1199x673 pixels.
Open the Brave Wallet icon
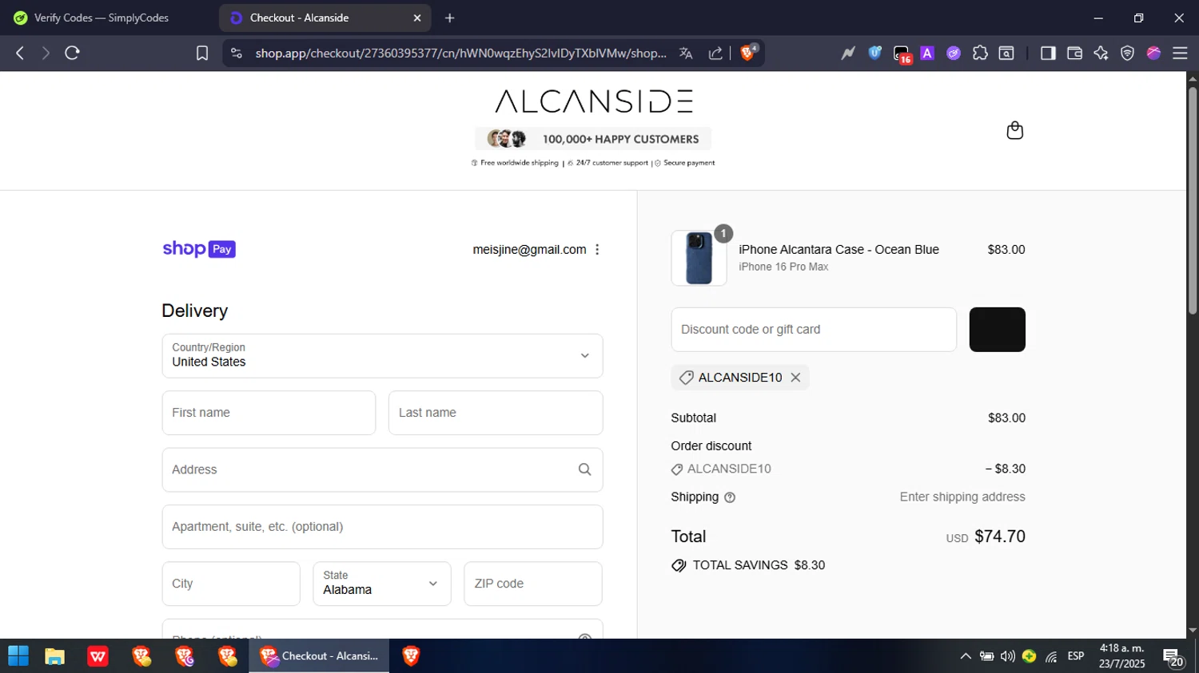coord(1074,53)
